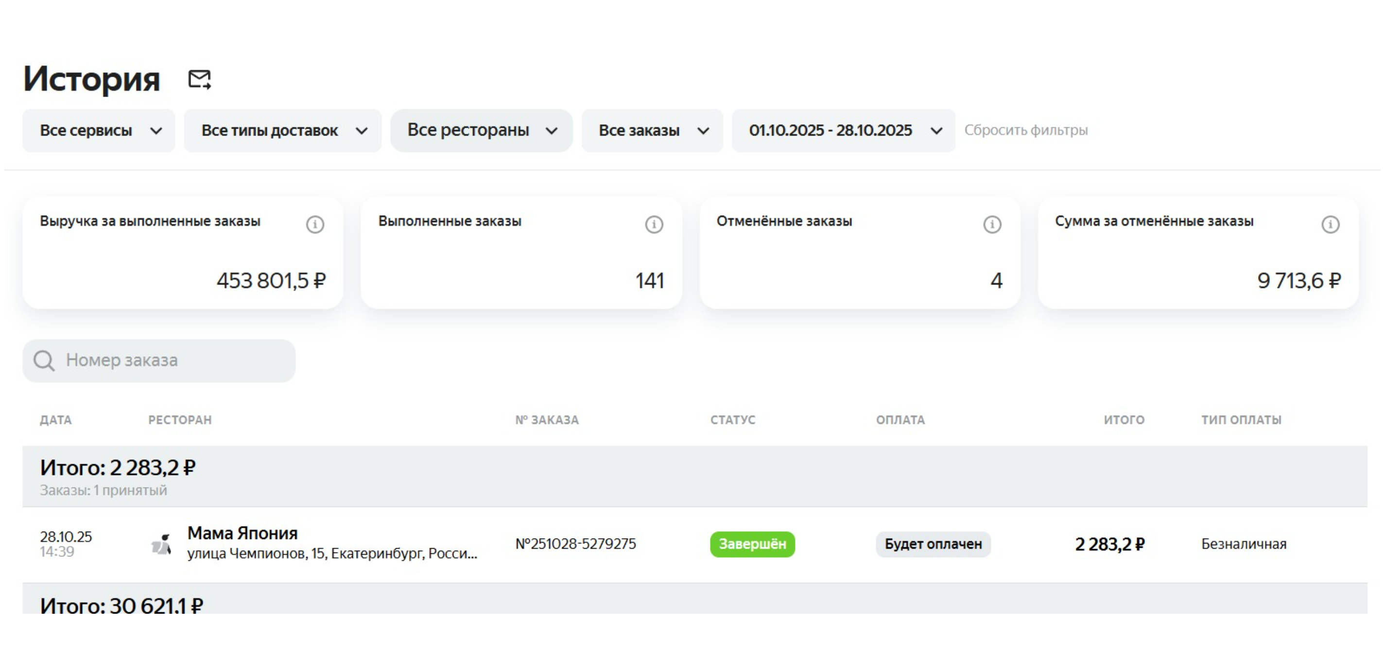Expand the Все заказы filter
Image resolution: width=1383 pixels, height=656 pixels.
click(652, 130)
